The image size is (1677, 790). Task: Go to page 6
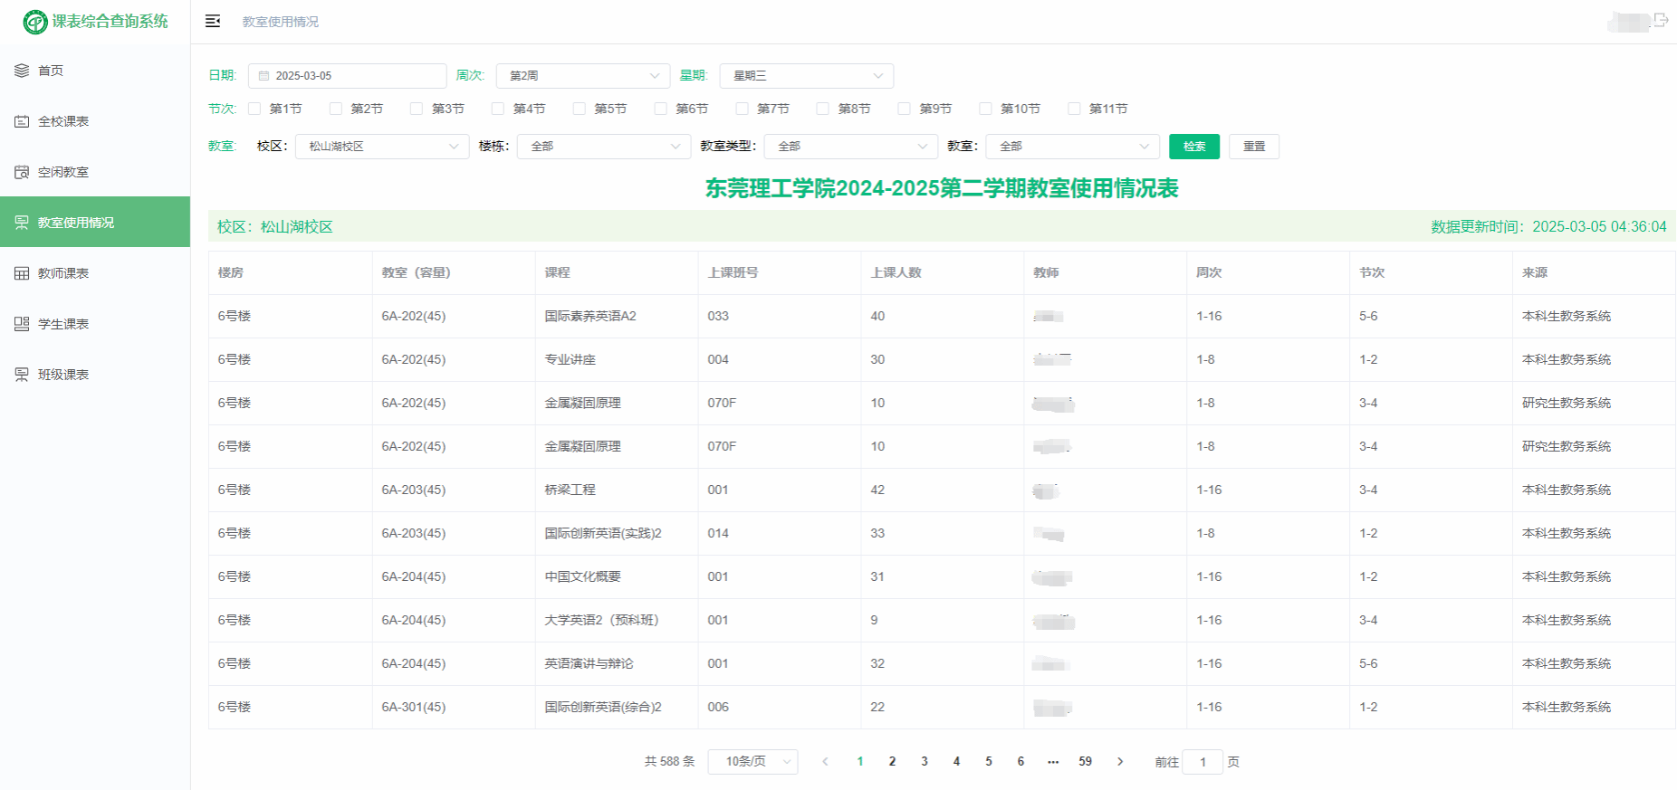[1021, 762]
